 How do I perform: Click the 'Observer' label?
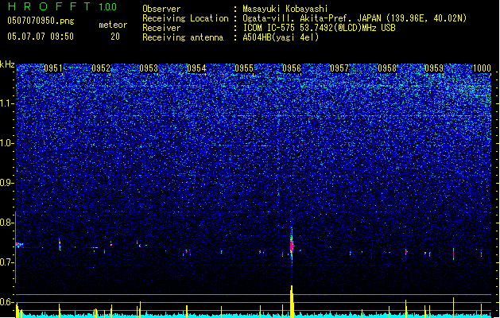tap(161, 9)
